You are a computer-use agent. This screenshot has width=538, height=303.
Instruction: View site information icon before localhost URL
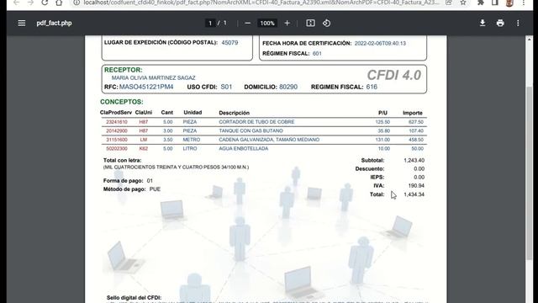click(x=76, y=3)
